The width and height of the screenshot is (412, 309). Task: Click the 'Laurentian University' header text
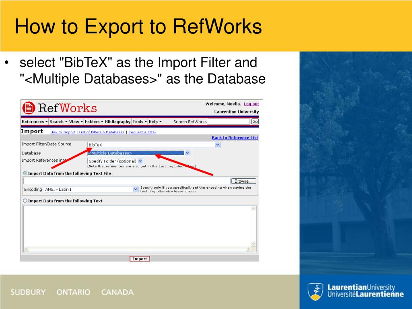point(237,112)
